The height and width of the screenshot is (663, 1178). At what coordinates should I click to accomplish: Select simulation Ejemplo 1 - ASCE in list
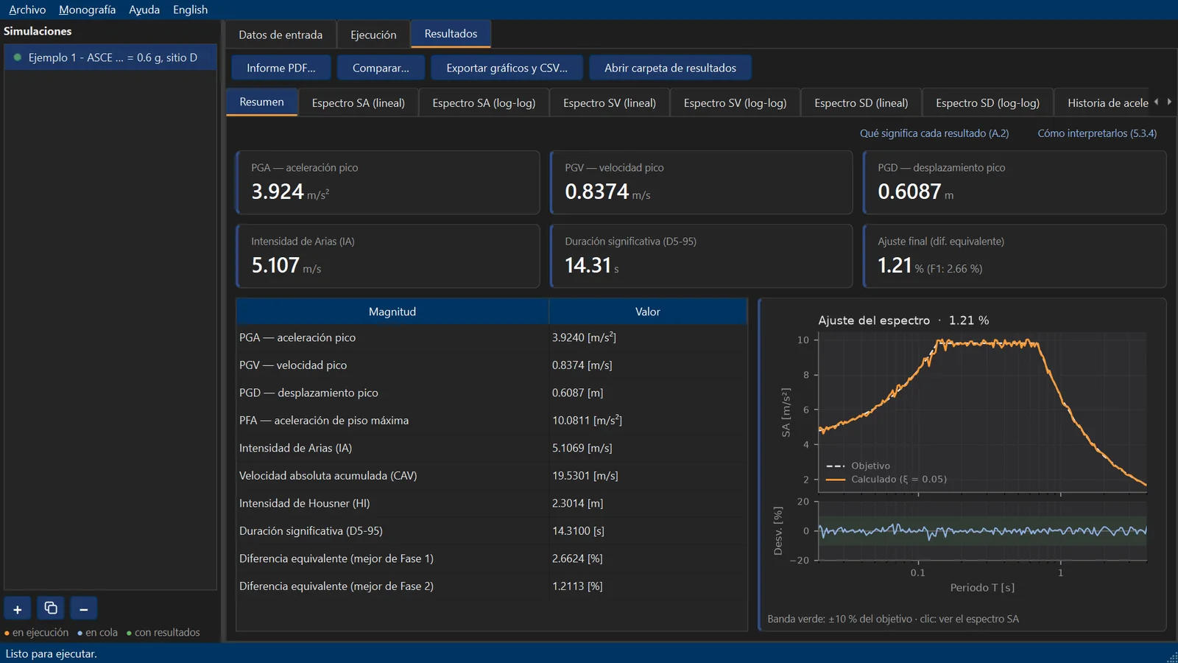(x=110, y=57)
